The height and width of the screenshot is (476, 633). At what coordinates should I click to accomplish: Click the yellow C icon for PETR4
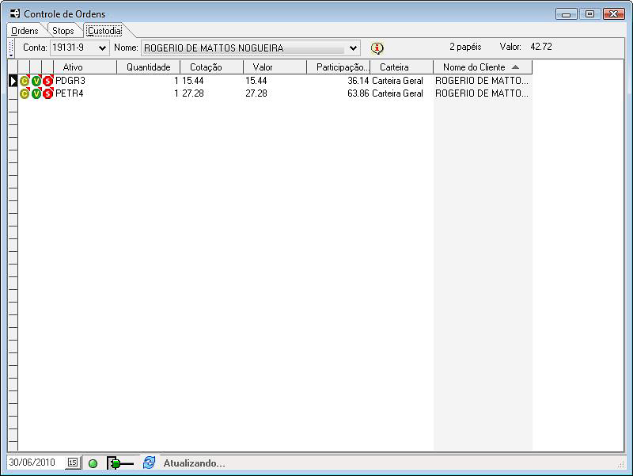coord(24,93)
